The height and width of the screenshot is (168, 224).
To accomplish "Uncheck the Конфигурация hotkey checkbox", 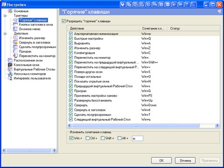I will [x=71, y=53].
